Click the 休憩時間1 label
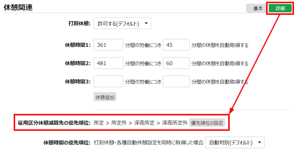 click(78, 45)
